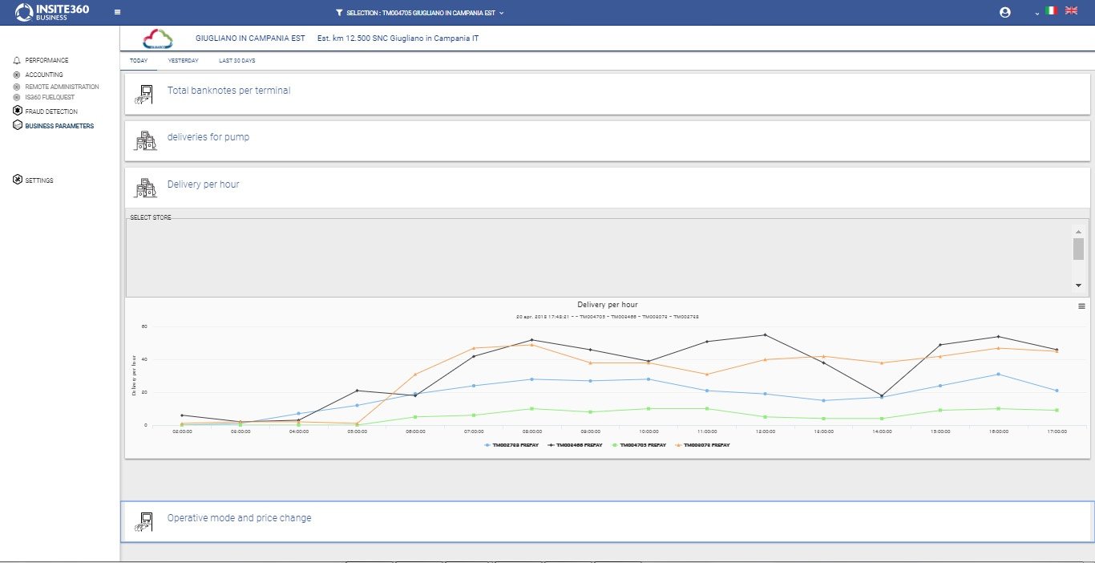
Task: Switch to the Last 30 Days tab
Action: (237, 61)
